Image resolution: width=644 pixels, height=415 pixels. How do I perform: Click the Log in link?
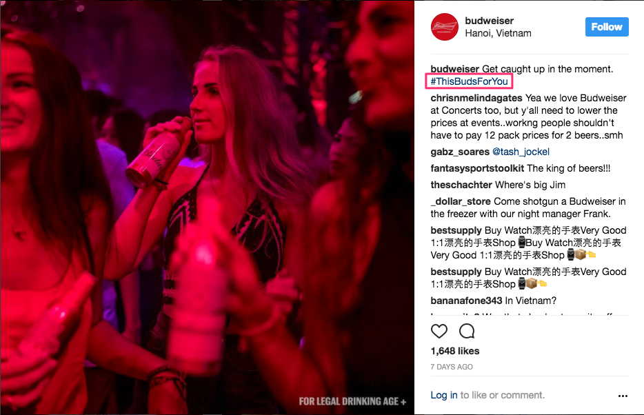point(443,395)
